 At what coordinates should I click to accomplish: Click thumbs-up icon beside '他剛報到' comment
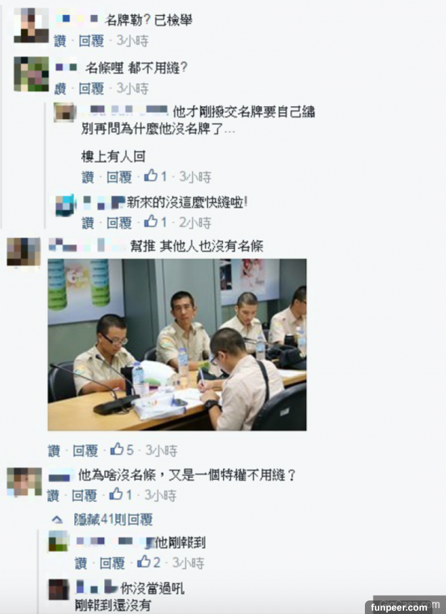tap(143, 561)
